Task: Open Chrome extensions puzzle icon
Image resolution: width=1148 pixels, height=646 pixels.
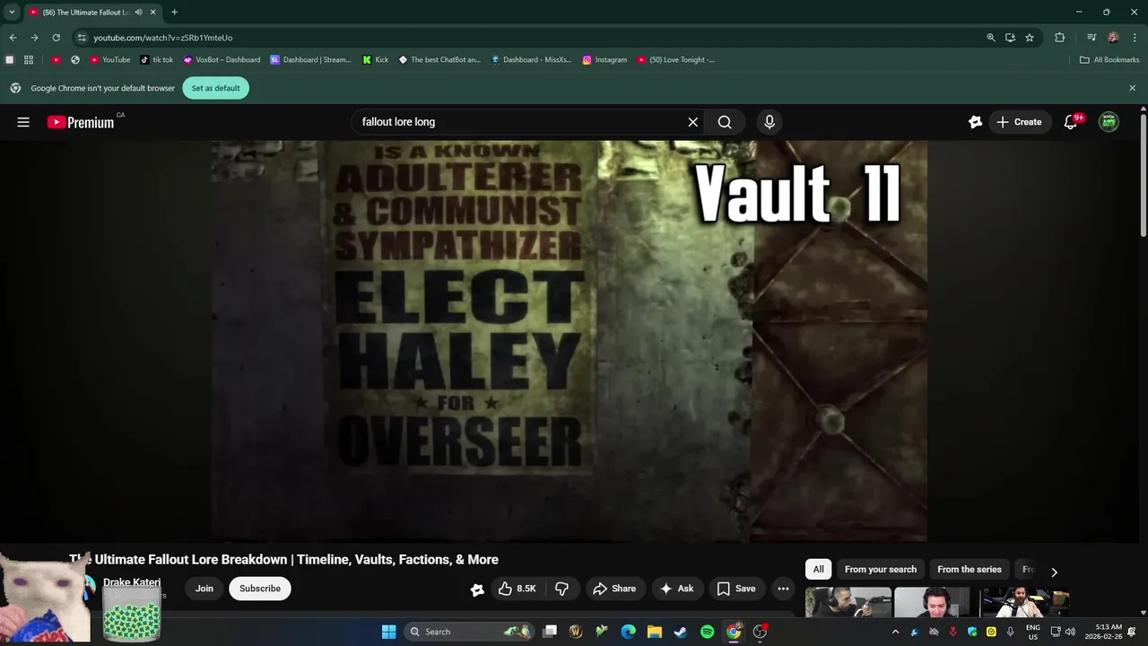Action: (x=1059, y=38)
